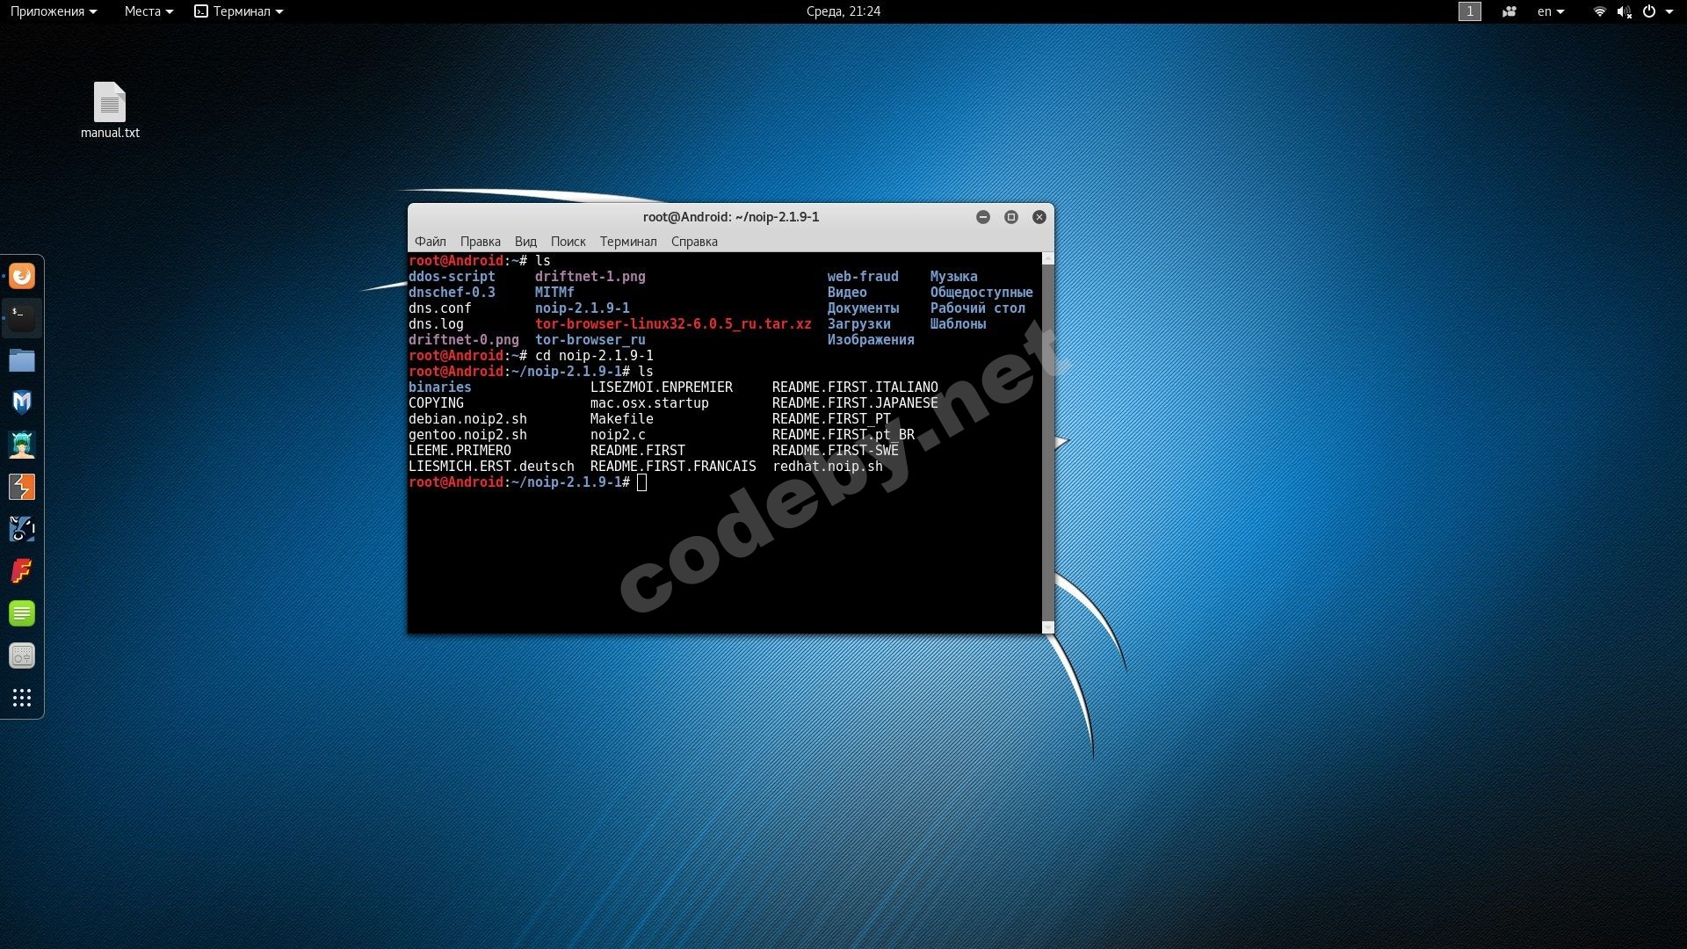Expand the Места dropdown

tap(148, 11)
